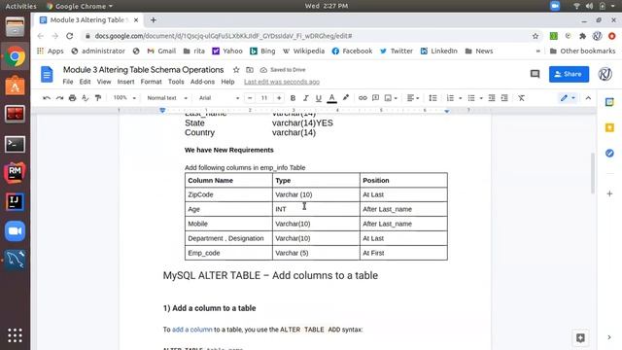Image resolution: width=622 pixels, height=350 pixels.
Task: Toggle underline formatting
Action: pyautogui.click(x=318, y=98)
